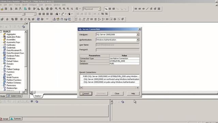Select Default Values tree node

click(12, 61)
